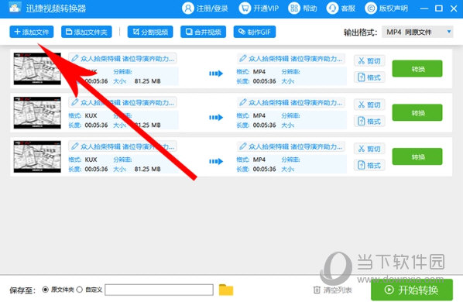Edit the first video's output file name

291,58
